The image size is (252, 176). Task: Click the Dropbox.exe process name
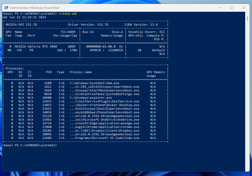coord(105,131)
